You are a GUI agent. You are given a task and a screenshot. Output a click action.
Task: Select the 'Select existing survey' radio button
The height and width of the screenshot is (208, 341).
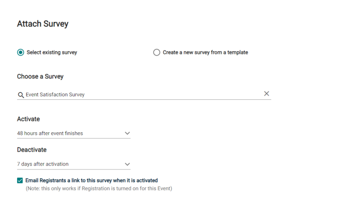pyautogui.click(x=21, y=53)
